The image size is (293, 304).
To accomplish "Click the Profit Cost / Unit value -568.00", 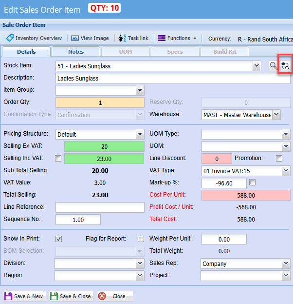I will tap(246, 207).
